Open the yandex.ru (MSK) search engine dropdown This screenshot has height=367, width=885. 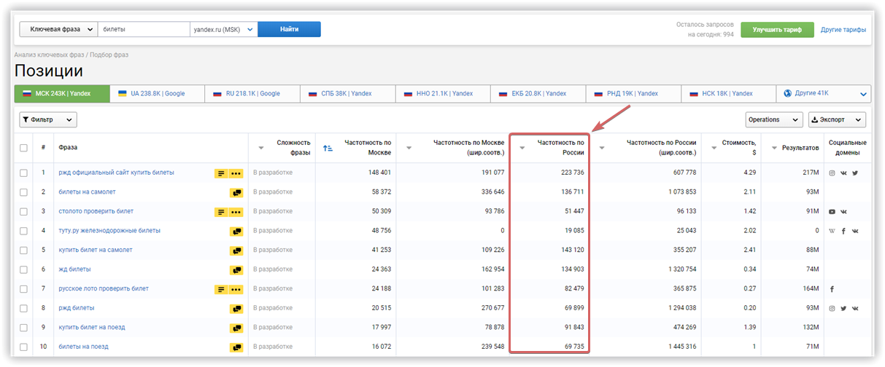tap(224, 29)
